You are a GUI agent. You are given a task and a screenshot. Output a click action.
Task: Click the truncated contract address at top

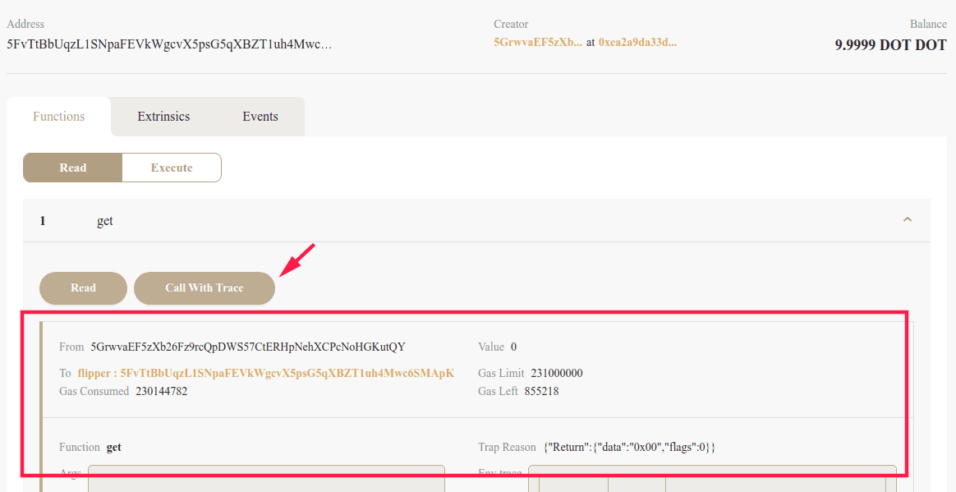pyautogui.click(x=169, y=44)
